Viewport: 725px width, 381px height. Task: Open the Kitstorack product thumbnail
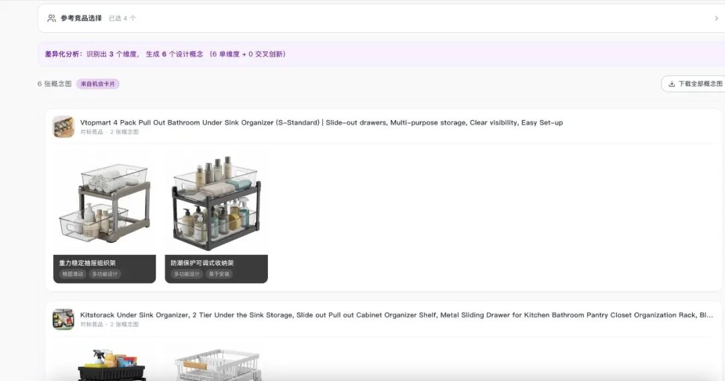click(63, 319)
